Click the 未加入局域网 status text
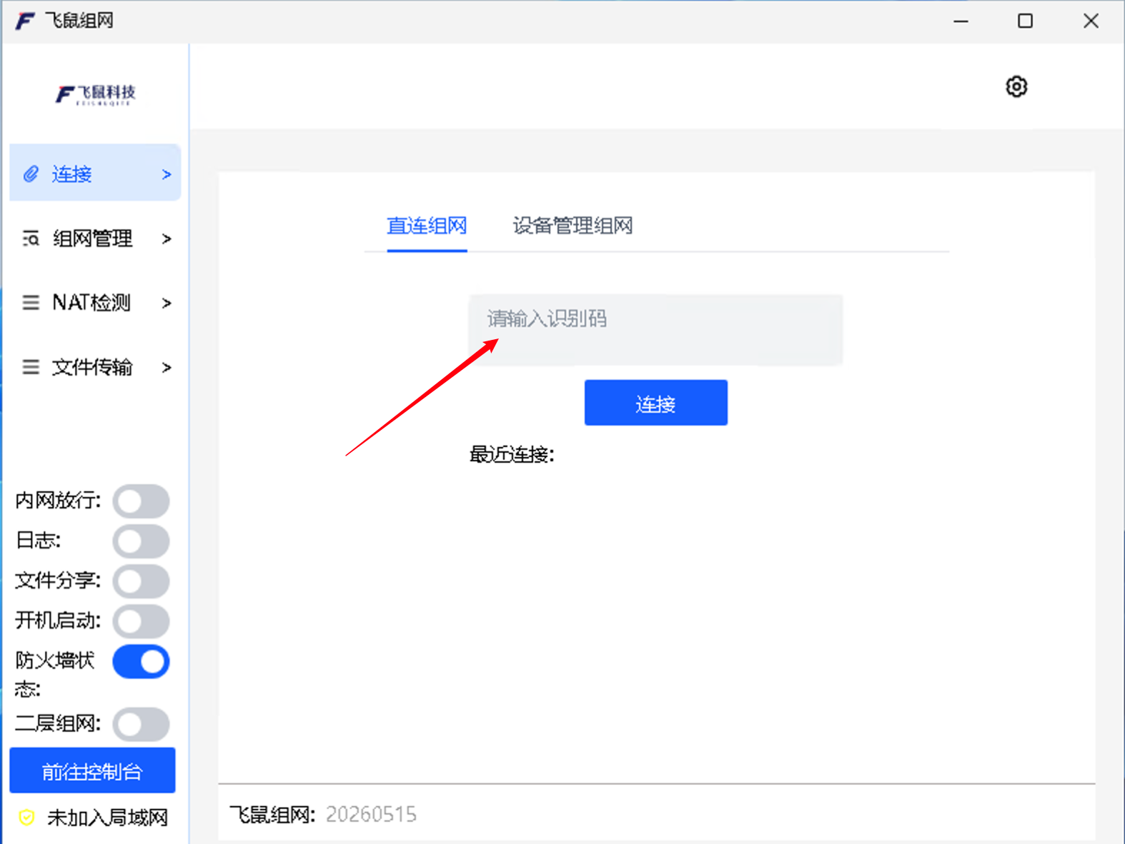Screen dimensions: 1125x844 click(107, 818)
